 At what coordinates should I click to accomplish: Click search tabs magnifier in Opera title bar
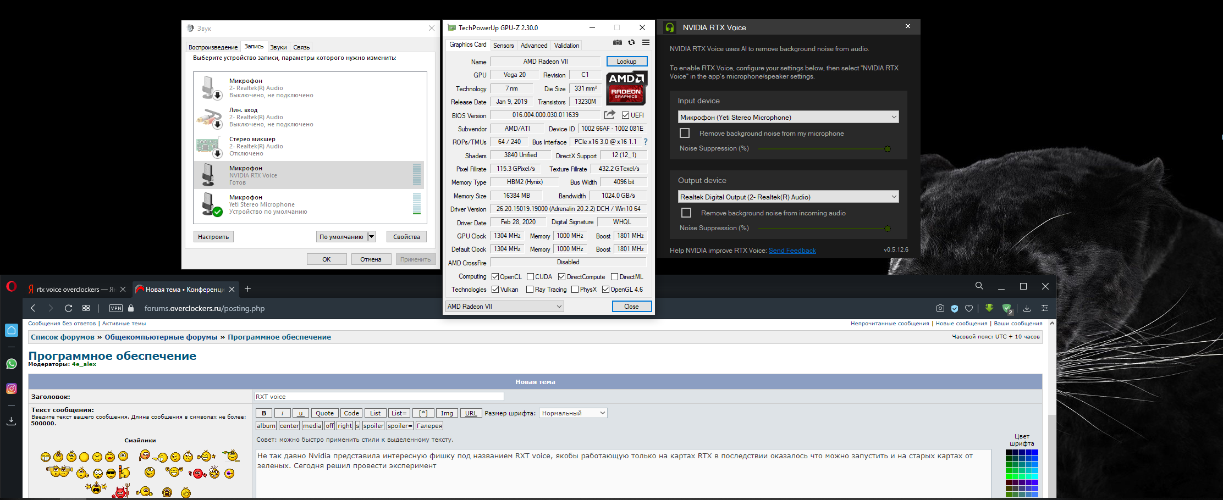click(979, 286)
